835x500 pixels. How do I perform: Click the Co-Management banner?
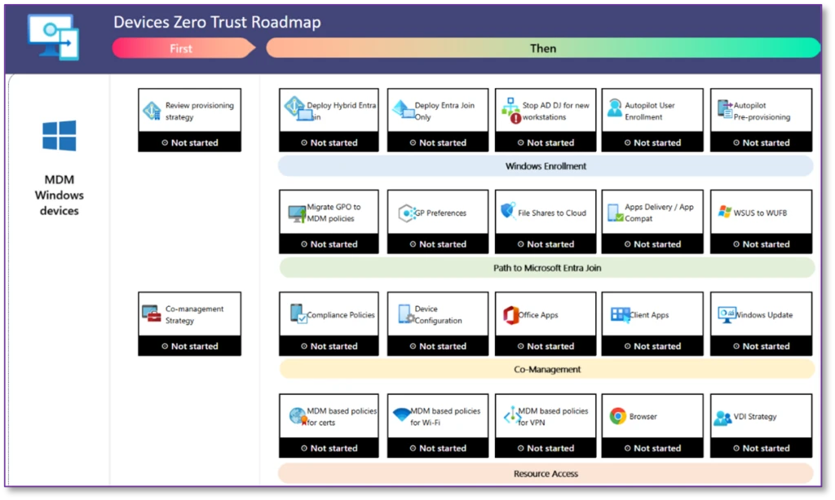pos(545,369)
